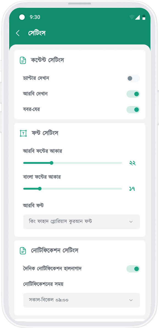Click the সকাল-বিকেল ০৯:০০ time field
Viewport: 159px width, 328px height.
pos(82,300)
